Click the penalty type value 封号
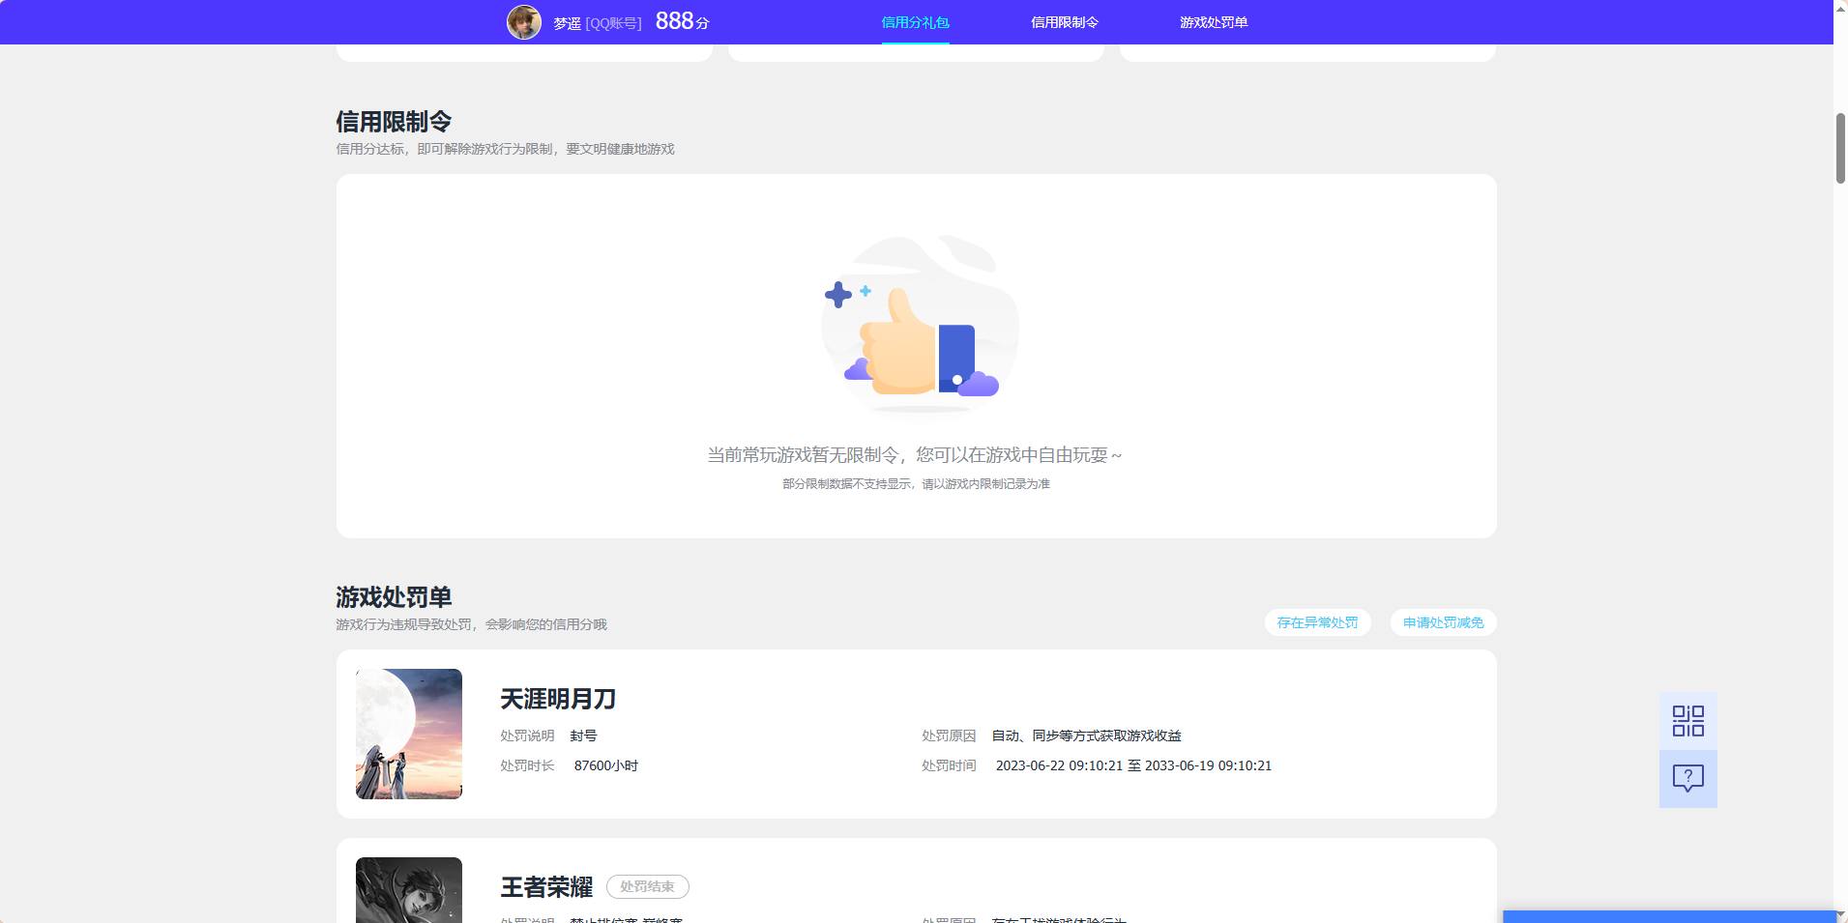Viewport: 1848px width, 923px height. (x=583, y=736)
